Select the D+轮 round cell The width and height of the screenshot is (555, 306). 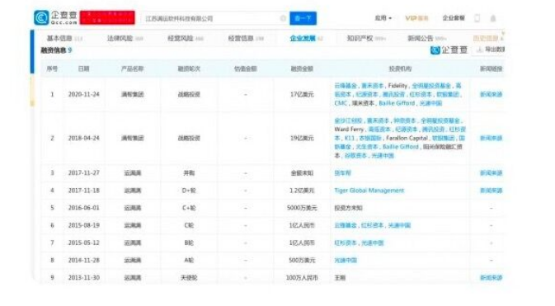(x=189, y=191)
